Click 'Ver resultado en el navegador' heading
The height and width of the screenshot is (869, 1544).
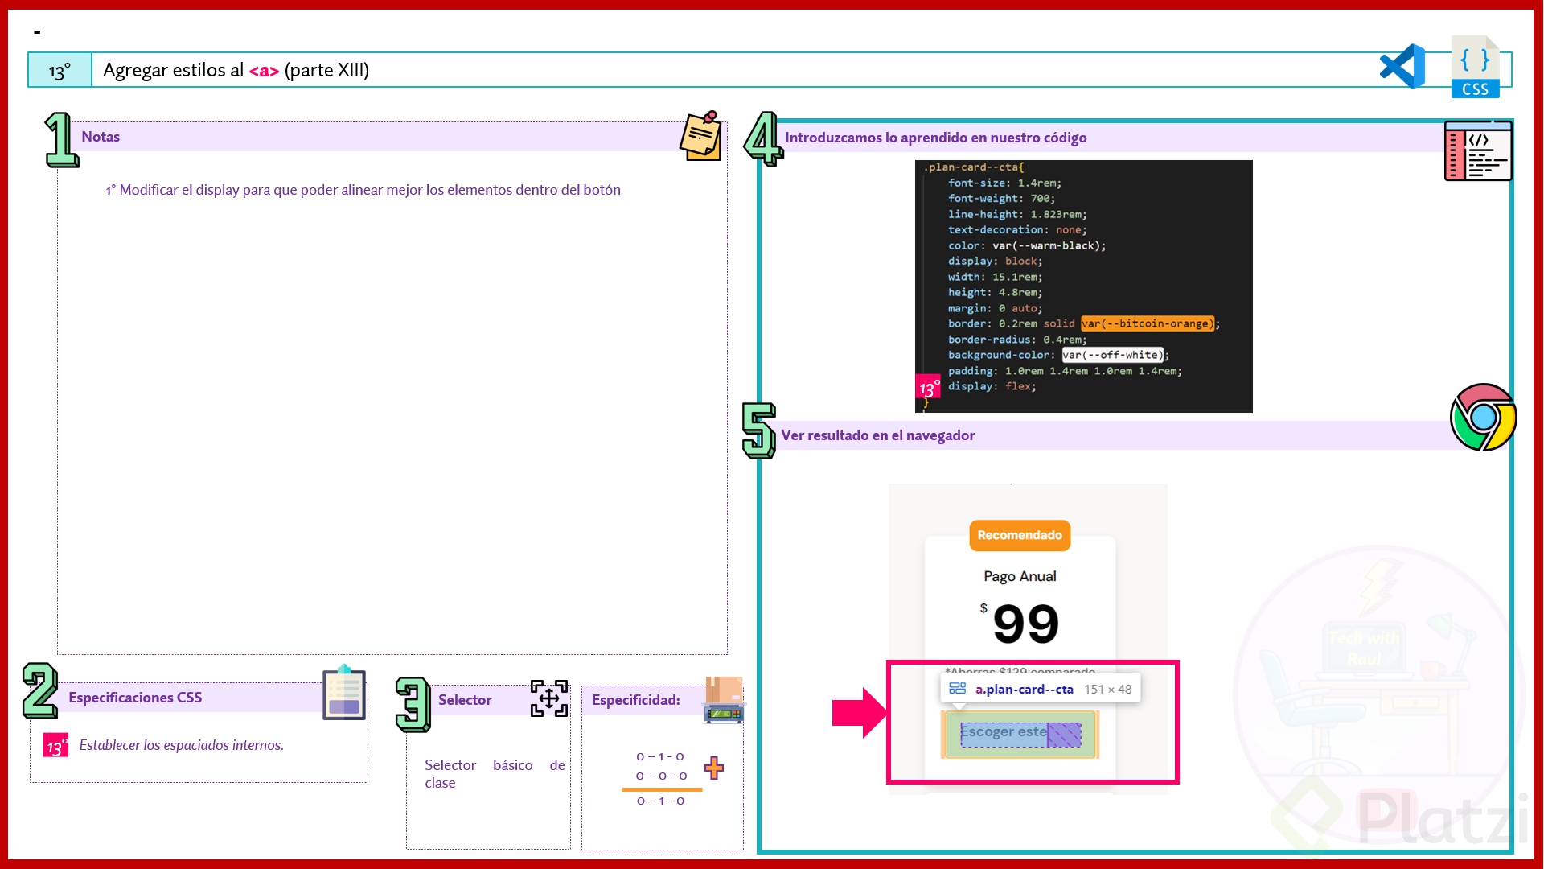point(877,435)
